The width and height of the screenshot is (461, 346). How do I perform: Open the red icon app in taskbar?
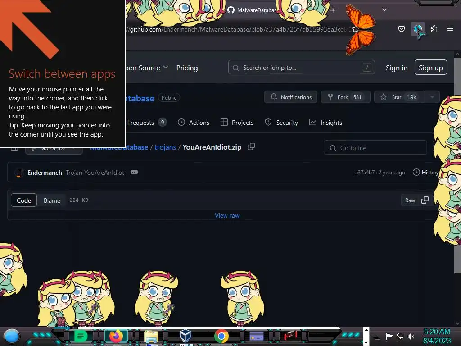coord(291,335)
